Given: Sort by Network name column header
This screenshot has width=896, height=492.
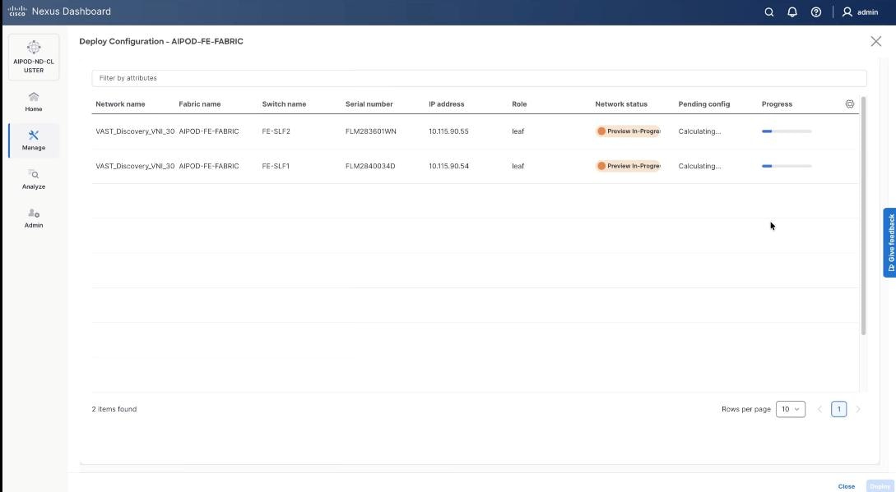Looking at the screenshot, I should (x=120, y=103).
